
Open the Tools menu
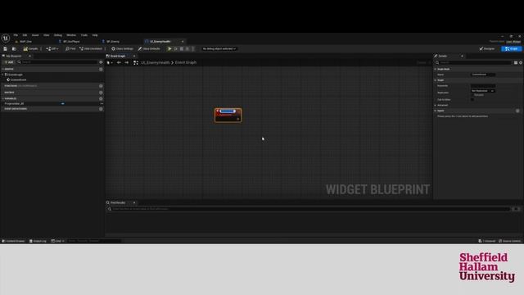click(84, 35)
